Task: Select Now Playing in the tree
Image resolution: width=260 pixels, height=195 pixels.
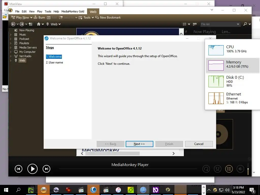Action: pos(26,30)
